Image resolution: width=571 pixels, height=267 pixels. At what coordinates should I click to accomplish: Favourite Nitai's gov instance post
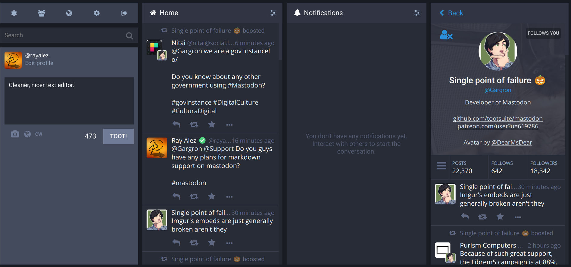click(212, 124)
